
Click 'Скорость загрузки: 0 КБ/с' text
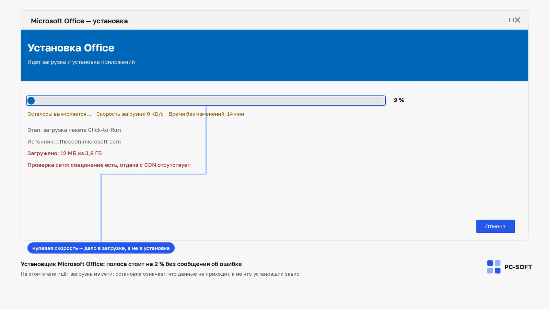[130, 114]
